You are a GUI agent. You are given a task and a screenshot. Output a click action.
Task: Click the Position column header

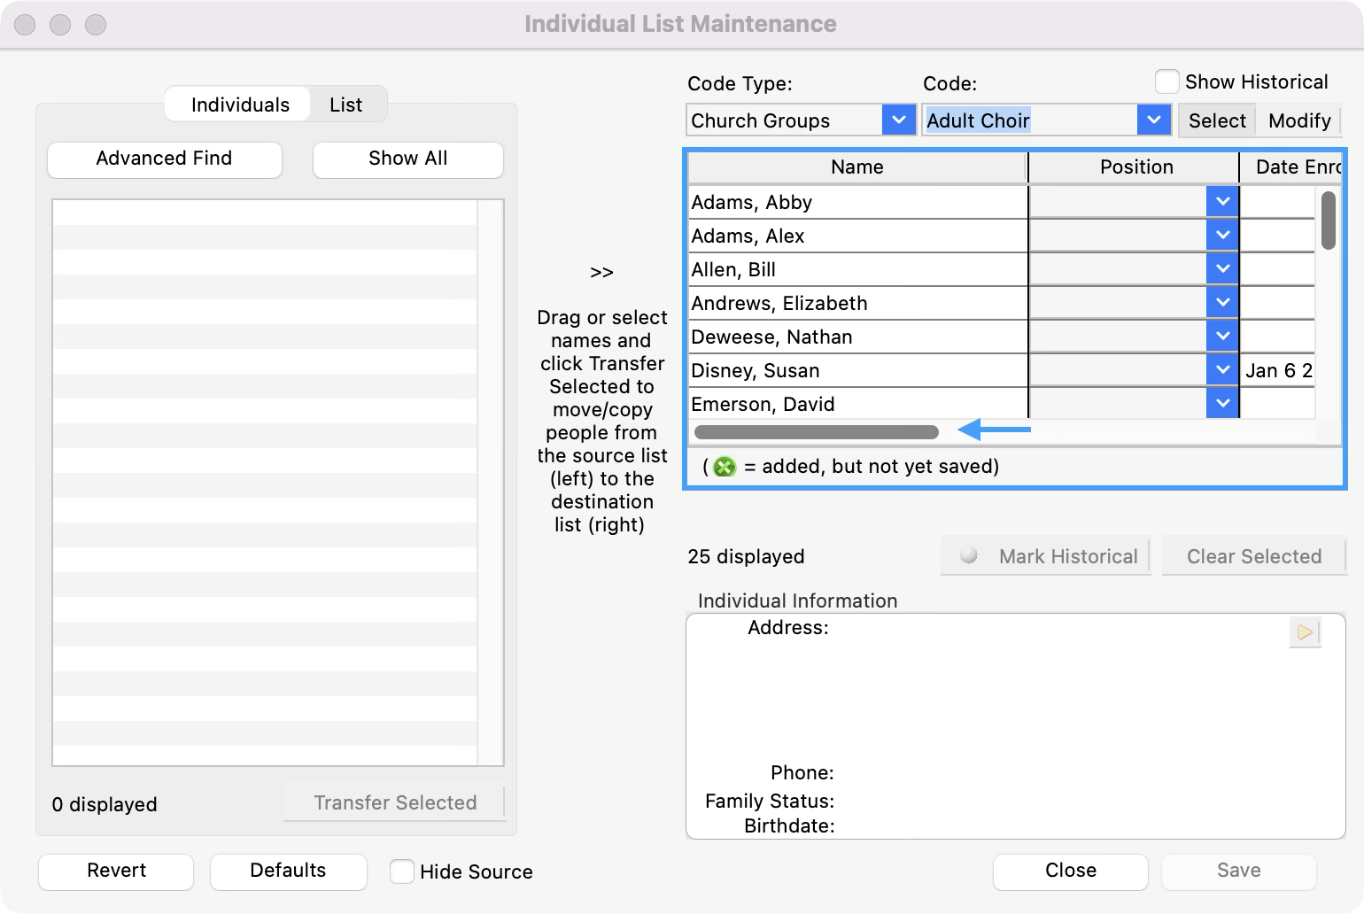click(1135, 167)
